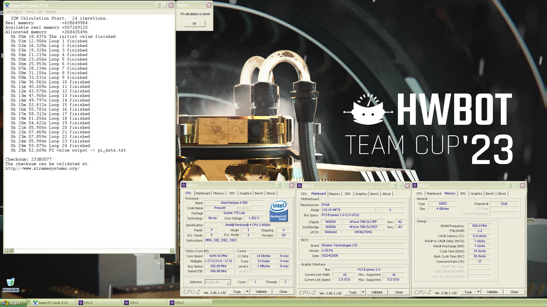
Task: Click the Super PI horizontal scrollbar thumb
Action: click(11, 250)
